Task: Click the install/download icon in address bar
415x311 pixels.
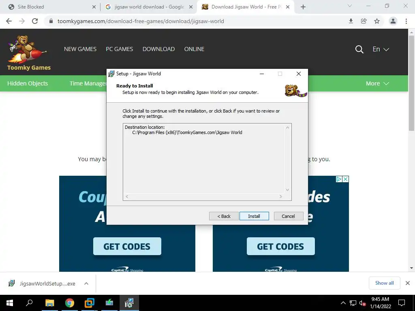Action: point(351,21)
